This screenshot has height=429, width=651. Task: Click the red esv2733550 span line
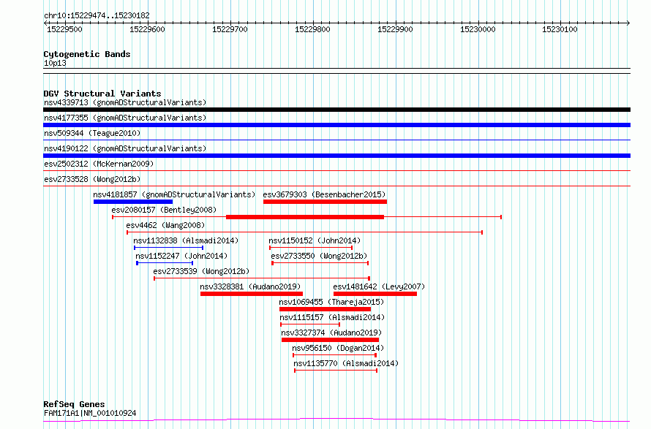pos(320,263)
